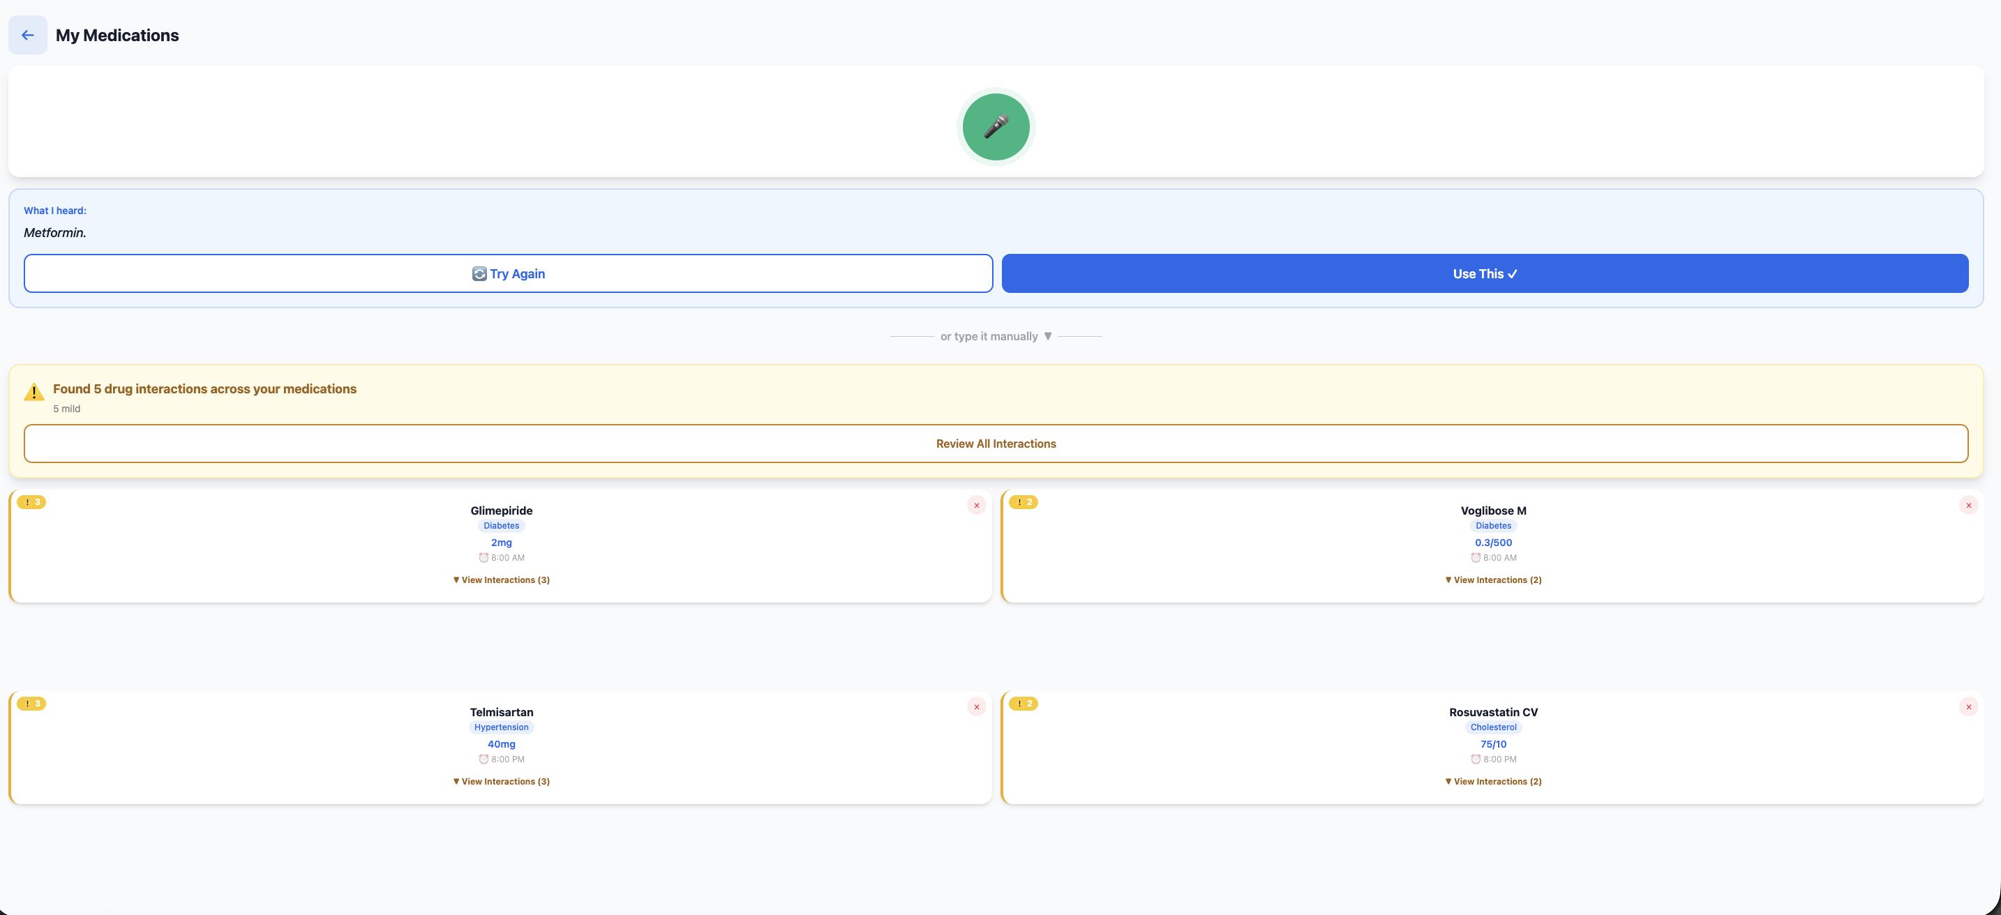
Task: Confirm with the Use This button
Action: point(1484,273)
